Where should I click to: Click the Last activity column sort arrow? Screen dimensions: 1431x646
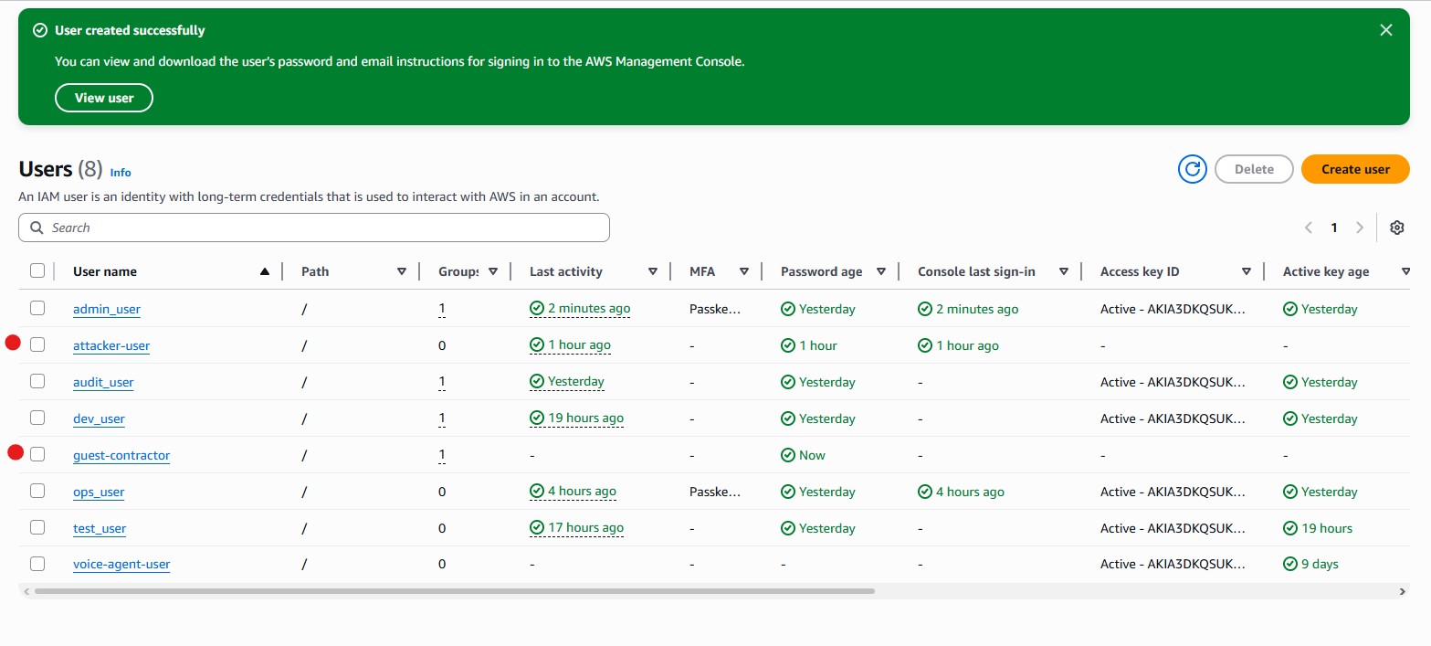[653, 271]
